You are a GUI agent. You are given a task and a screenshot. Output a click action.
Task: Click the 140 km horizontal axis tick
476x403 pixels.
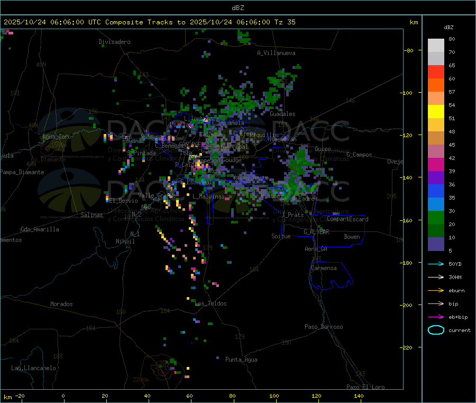(x=359, y=396)
